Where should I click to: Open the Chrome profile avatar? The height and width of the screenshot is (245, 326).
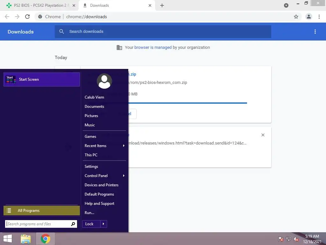(309, 17)
